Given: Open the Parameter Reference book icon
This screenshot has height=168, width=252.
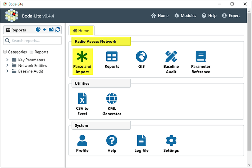Looking at the screenshot, I should click(x=201, y=56).
